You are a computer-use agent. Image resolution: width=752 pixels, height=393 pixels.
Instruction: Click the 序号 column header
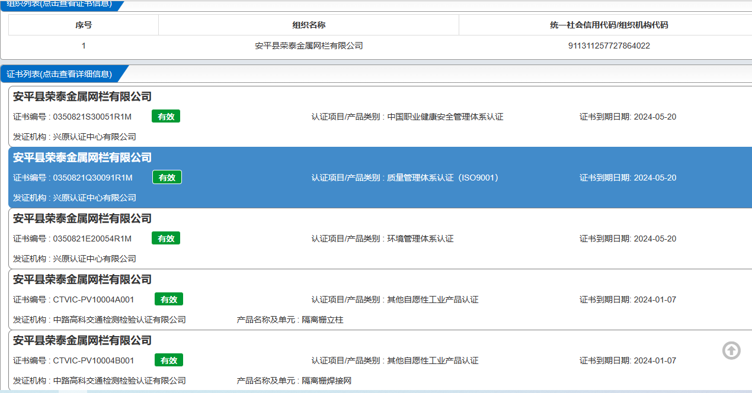84,25
